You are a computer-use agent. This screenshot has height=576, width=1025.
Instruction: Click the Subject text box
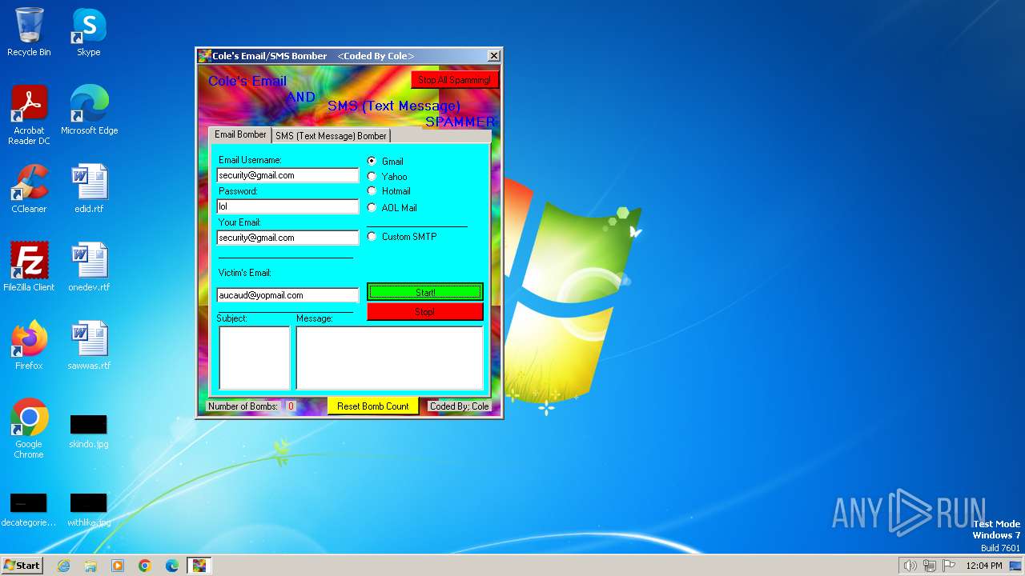(x=255, y=358)
